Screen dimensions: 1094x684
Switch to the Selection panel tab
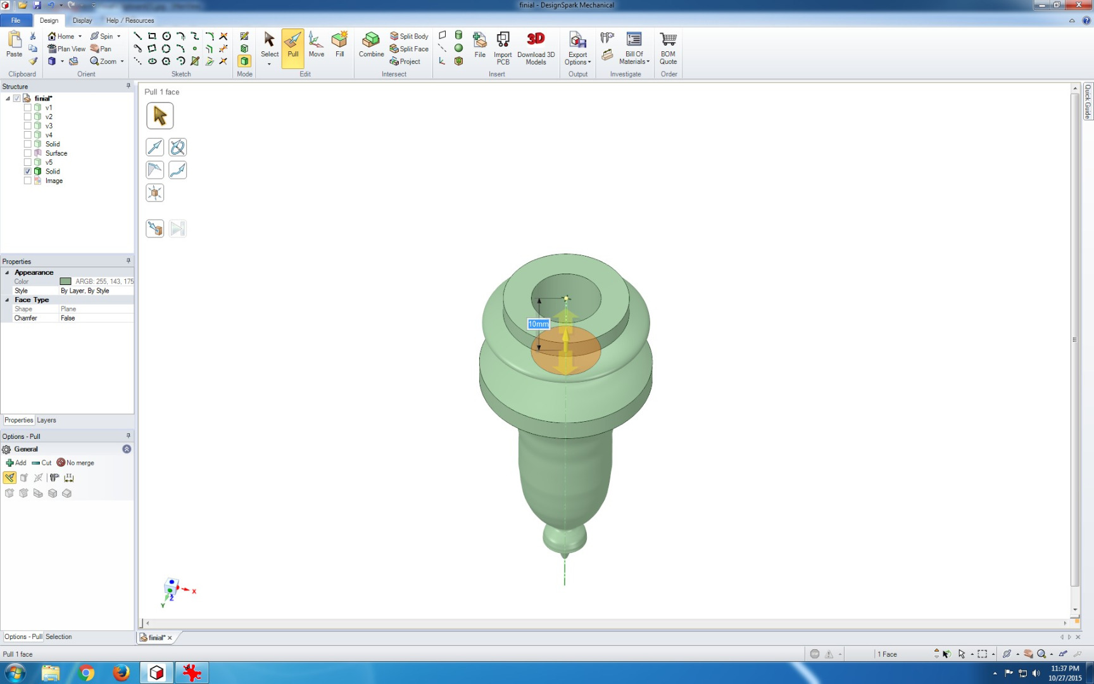[x=58, y=636]
